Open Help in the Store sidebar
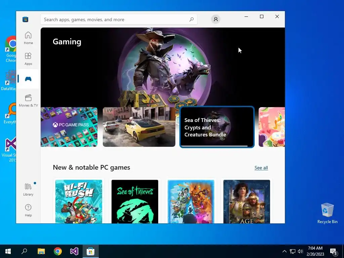 [28, 210]
